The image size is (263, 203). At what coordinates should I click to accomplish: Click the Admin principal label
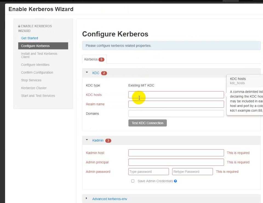click(97, 162)
